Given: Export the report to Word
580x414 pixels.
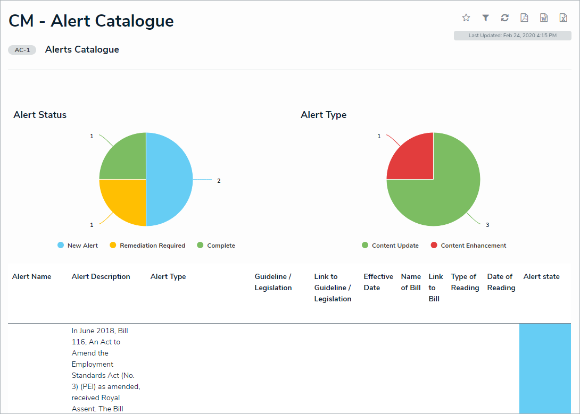Looking at the screenshot, I should point(544,18).
